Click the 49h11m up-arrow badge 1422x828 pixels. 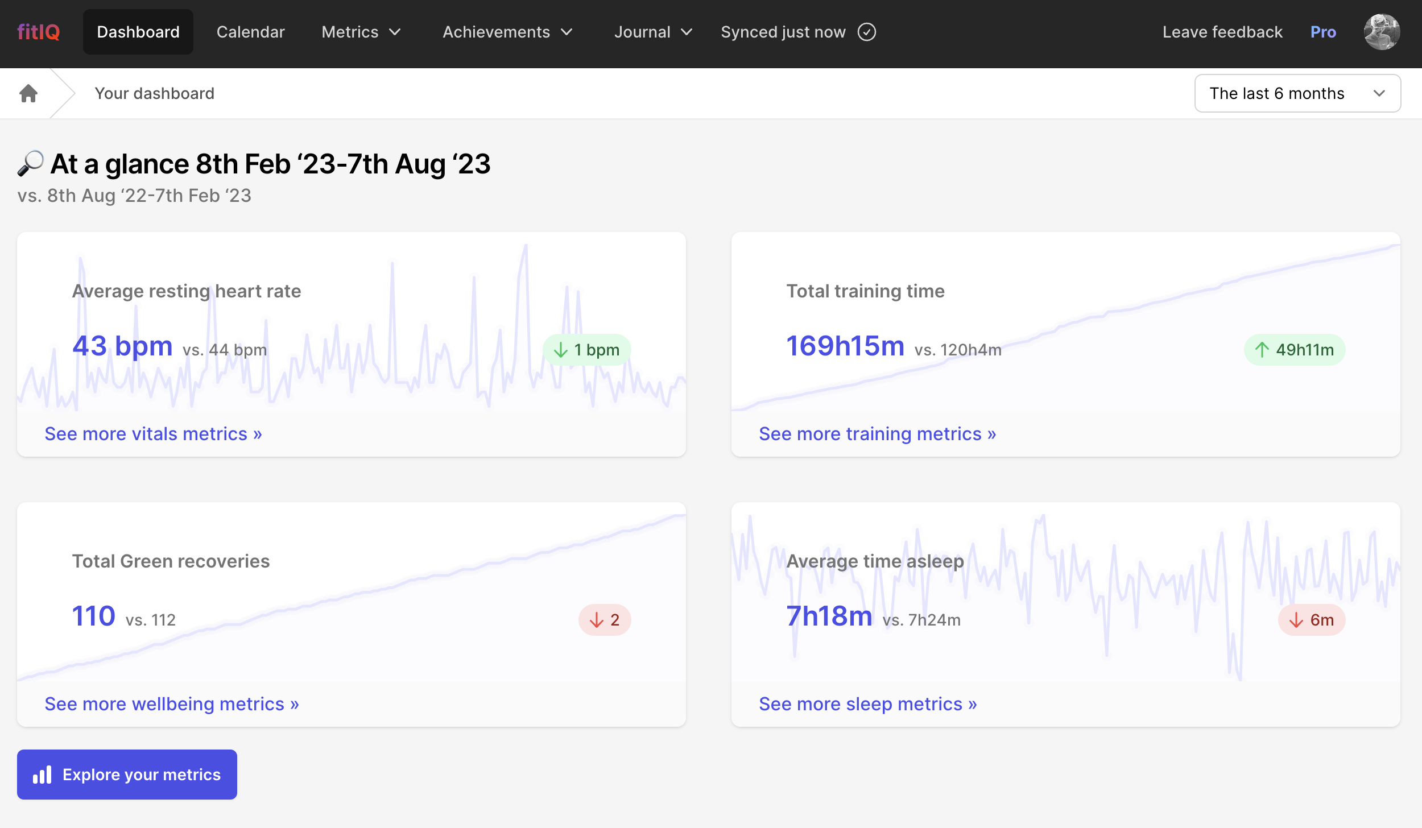[1294, 350]
